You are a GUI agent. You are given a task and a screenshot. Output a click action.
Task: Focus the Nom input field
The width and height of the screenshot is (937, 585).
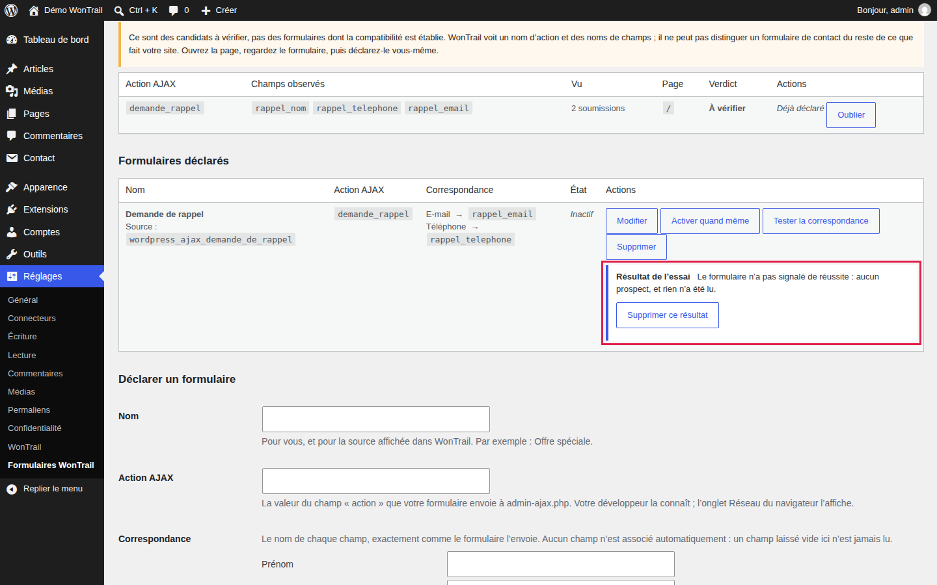(376, 419)
